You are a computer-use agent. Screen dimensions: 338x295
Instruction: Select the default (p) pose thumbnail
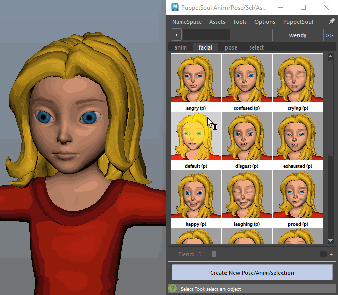click(196, 136)
